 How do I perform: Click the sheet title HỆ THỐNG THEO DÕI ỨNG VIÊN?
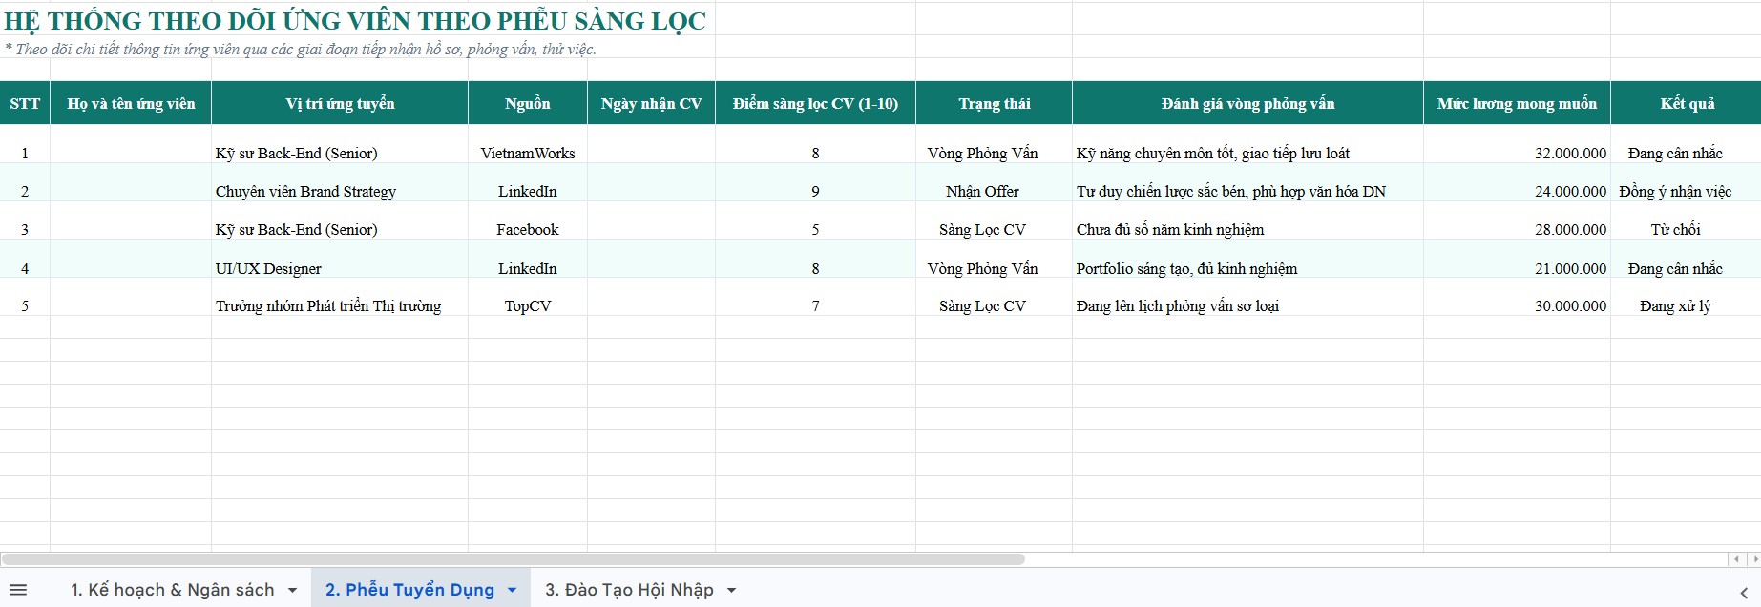click(355, 21)
